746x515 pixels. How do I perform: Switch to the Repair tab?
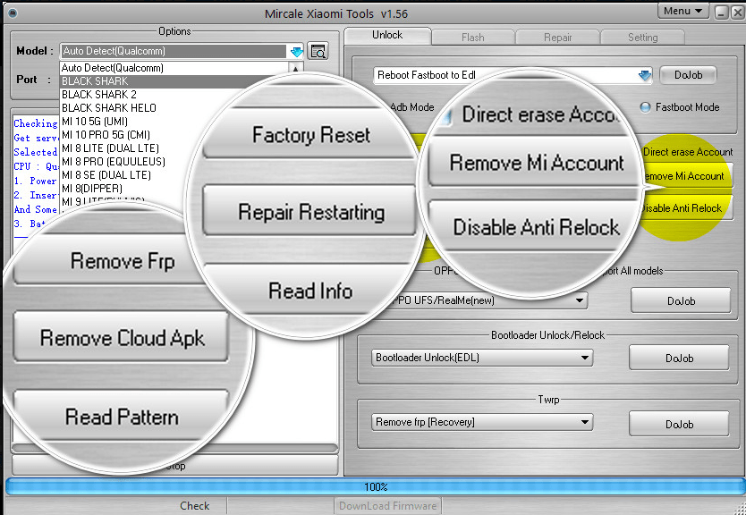pyautogui.click(x=557, y=37)
